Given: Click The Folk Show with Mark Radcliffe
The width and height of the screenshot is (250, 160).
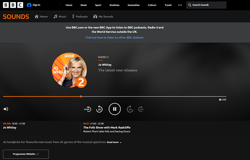Looking at the screenshot, I should click(107, 127).
